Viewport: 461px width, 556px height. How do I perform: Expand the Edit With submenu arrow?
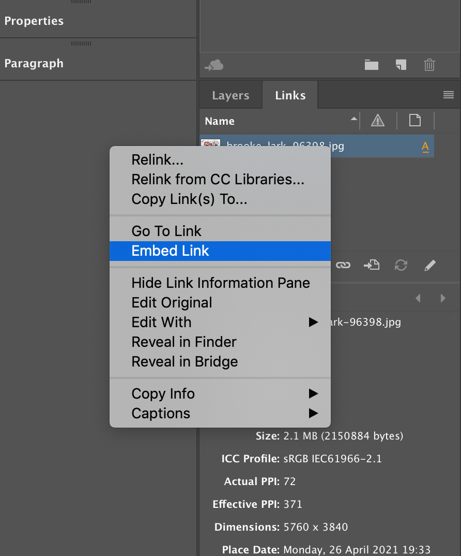[x=313, y=322]
